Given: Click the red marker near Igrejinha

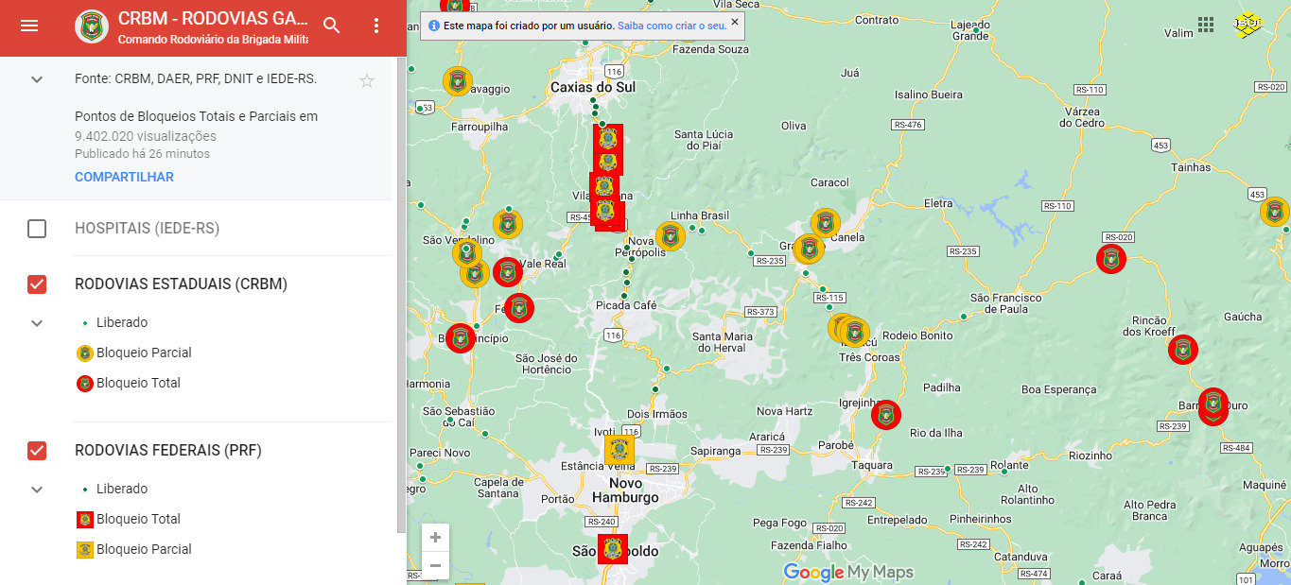Looking at the screenshot, I should coord(885,414).
